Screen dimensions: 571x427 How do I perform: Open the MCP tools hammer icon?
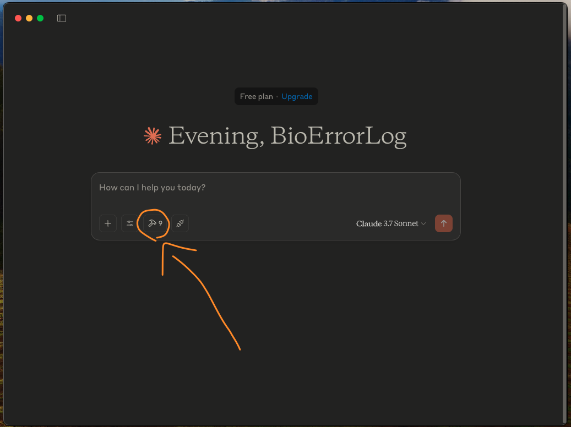coord(155,223)
